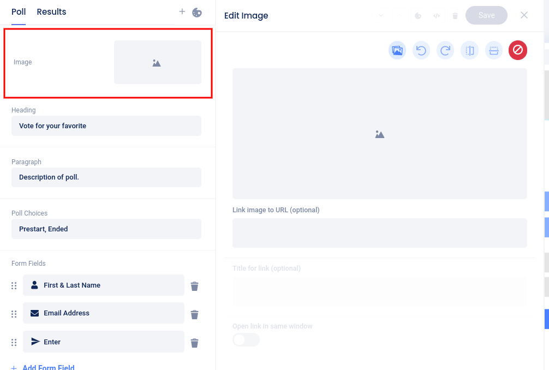Screen dimensions: 549x370
Task: Delete the First & Last Name field
Action: [194, 286]
